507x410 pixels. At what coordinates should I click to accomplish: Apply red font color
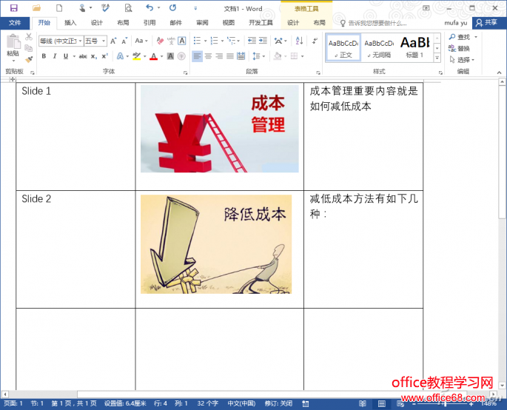pyautogui.click(x=154, y=56)
